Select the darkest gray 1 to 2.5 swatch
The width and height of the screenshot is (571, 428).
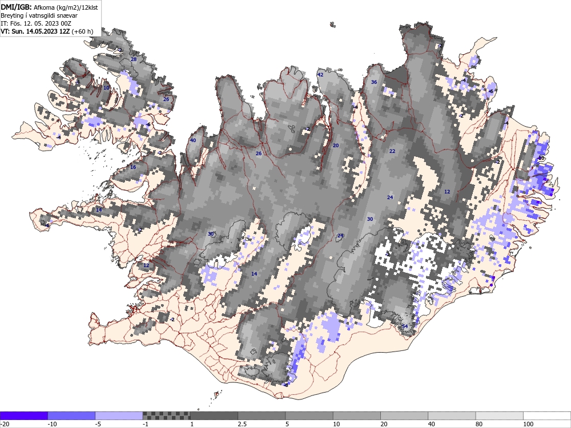214,415
